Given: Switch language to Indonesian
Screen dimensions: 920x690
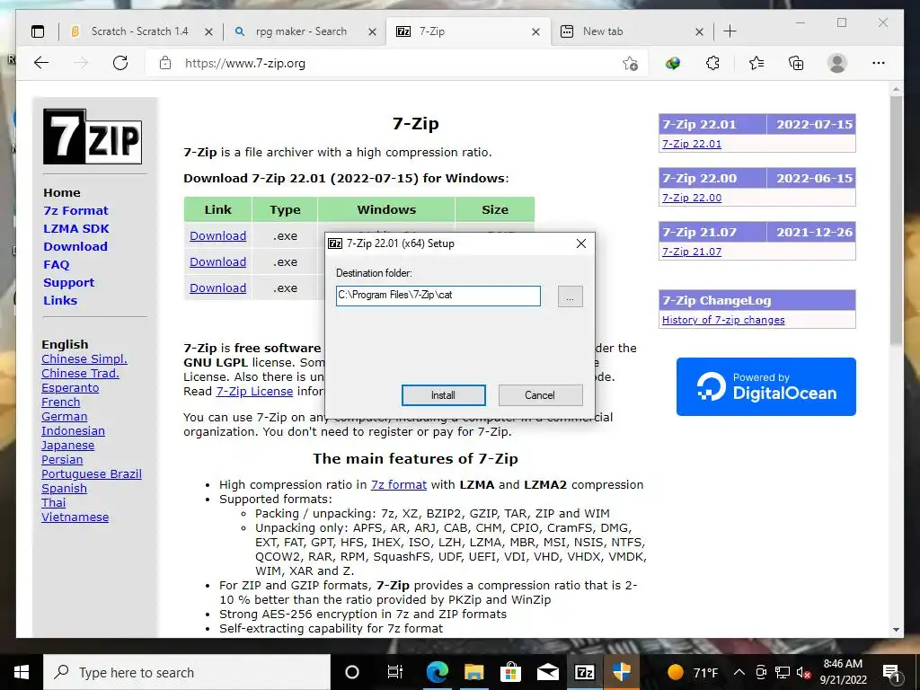Looking at the screenshot, I should click(x=73, y=430).
